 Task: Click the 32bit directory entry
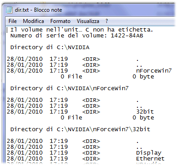[145, 112]
